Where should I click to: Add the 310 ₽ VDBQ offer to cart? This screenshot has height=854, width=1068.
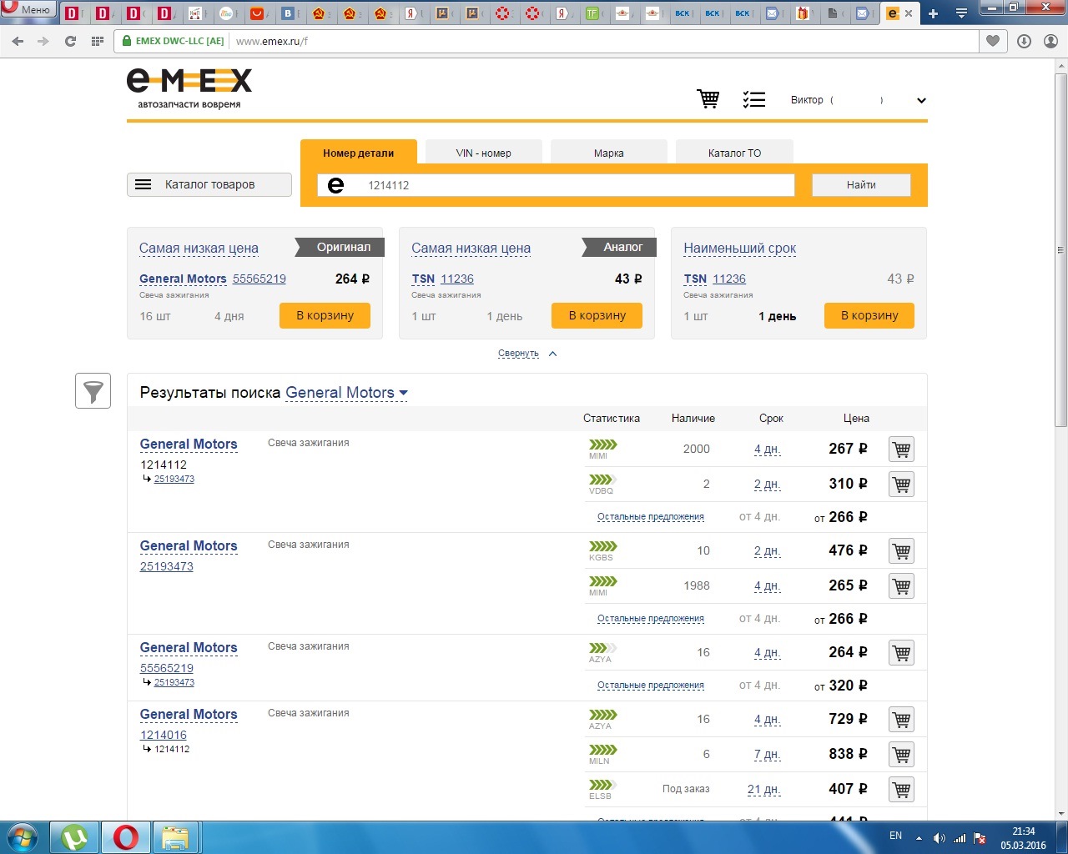[901, 485]
